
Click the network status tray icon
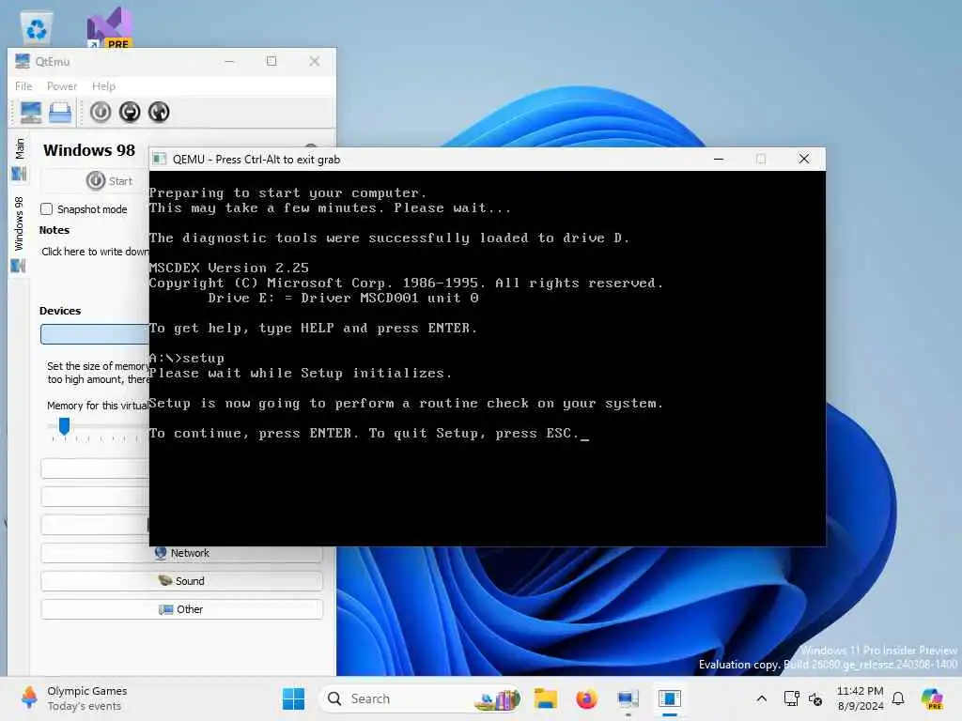click(791, 698)
